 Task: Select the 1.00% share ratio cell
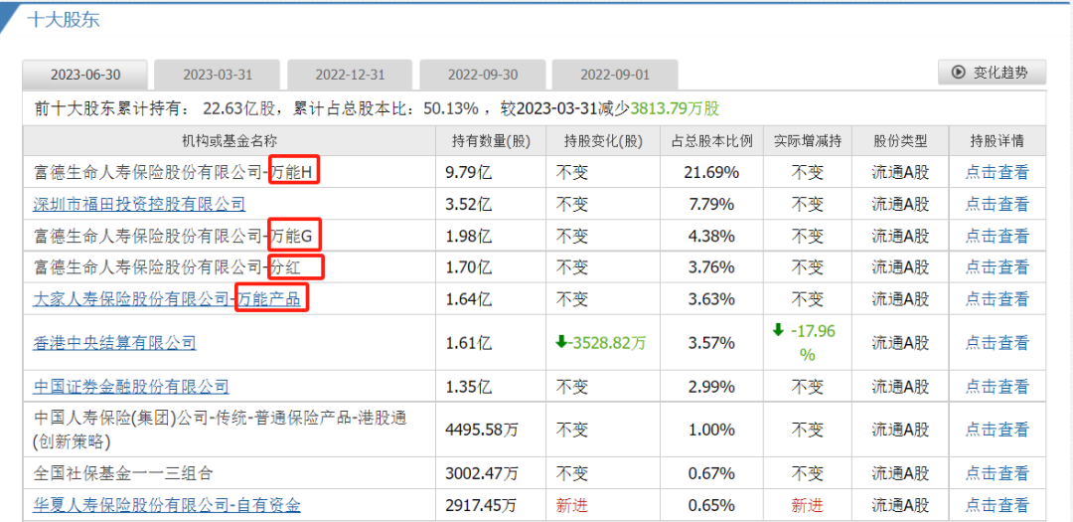[x=711, y=430]
